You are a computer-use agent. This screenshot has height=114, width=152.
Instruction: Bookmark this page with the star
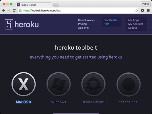(x=136, y=11)
